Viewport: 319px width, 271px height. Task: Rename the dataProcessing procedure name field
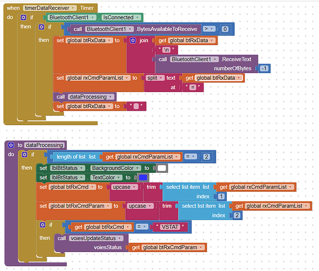click(44, 145)
